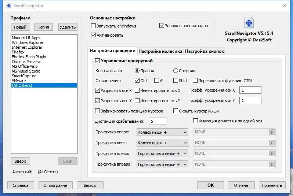Click the ScrollNavigator logo above the version text
This screenshot has height=196, width=293.
(x=249, y=23)
